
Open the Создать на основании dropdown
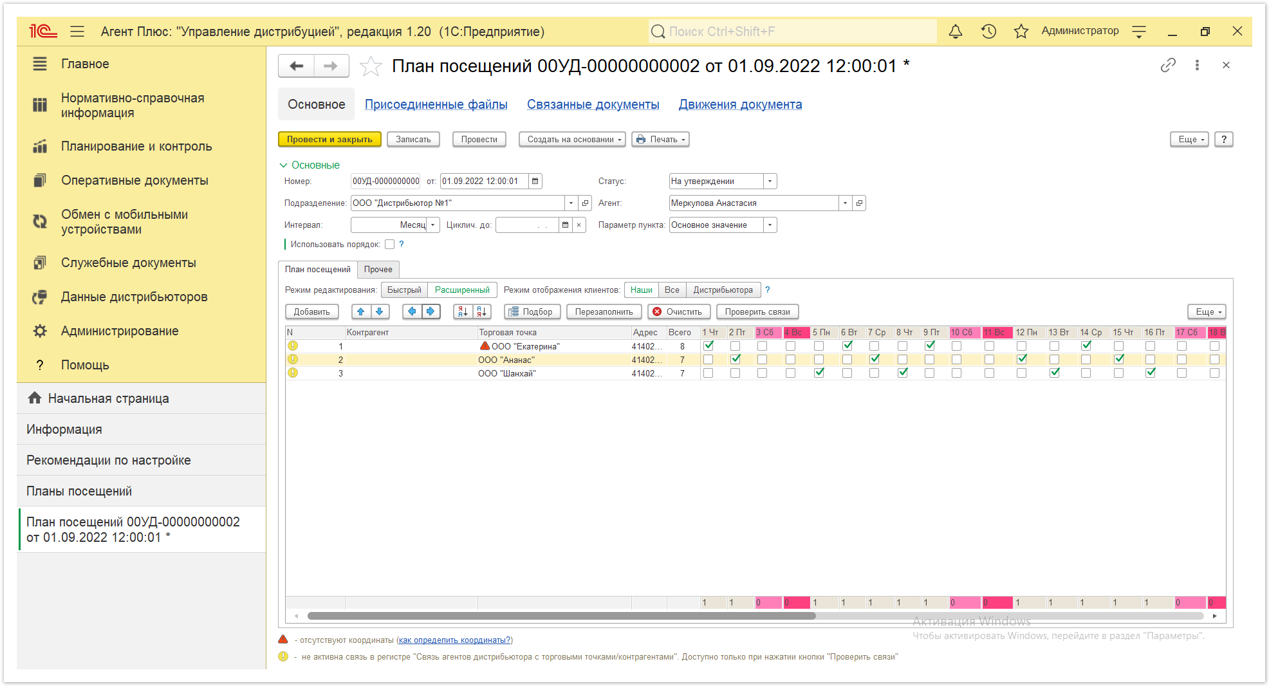point(572,140)
